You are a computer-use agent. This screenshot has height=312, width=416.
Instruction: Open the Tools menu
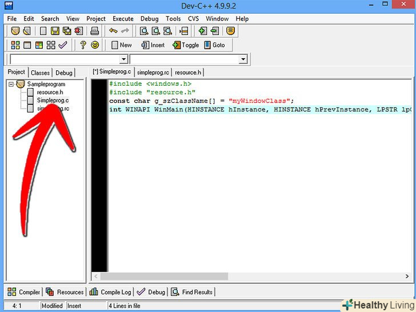[173, 18]
